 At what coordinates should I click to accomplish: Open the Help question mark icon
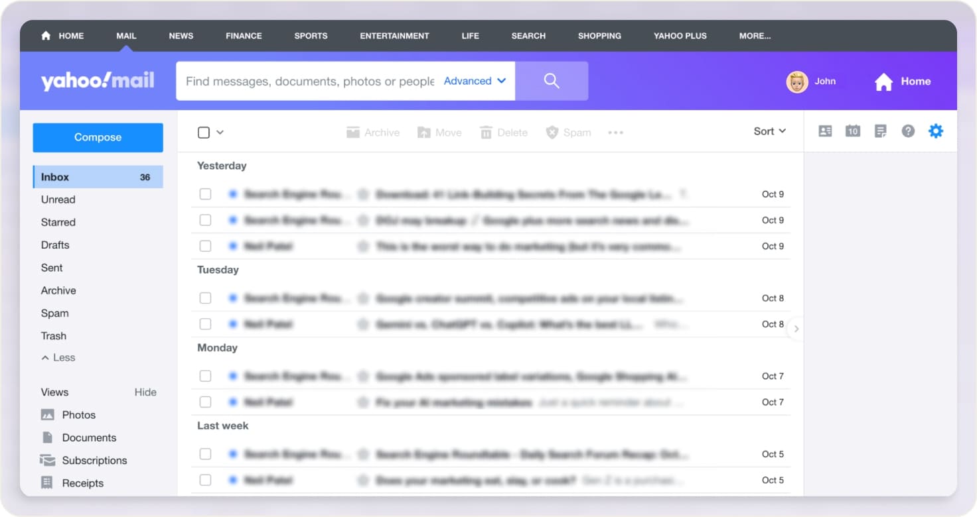[x=908, y=131]
